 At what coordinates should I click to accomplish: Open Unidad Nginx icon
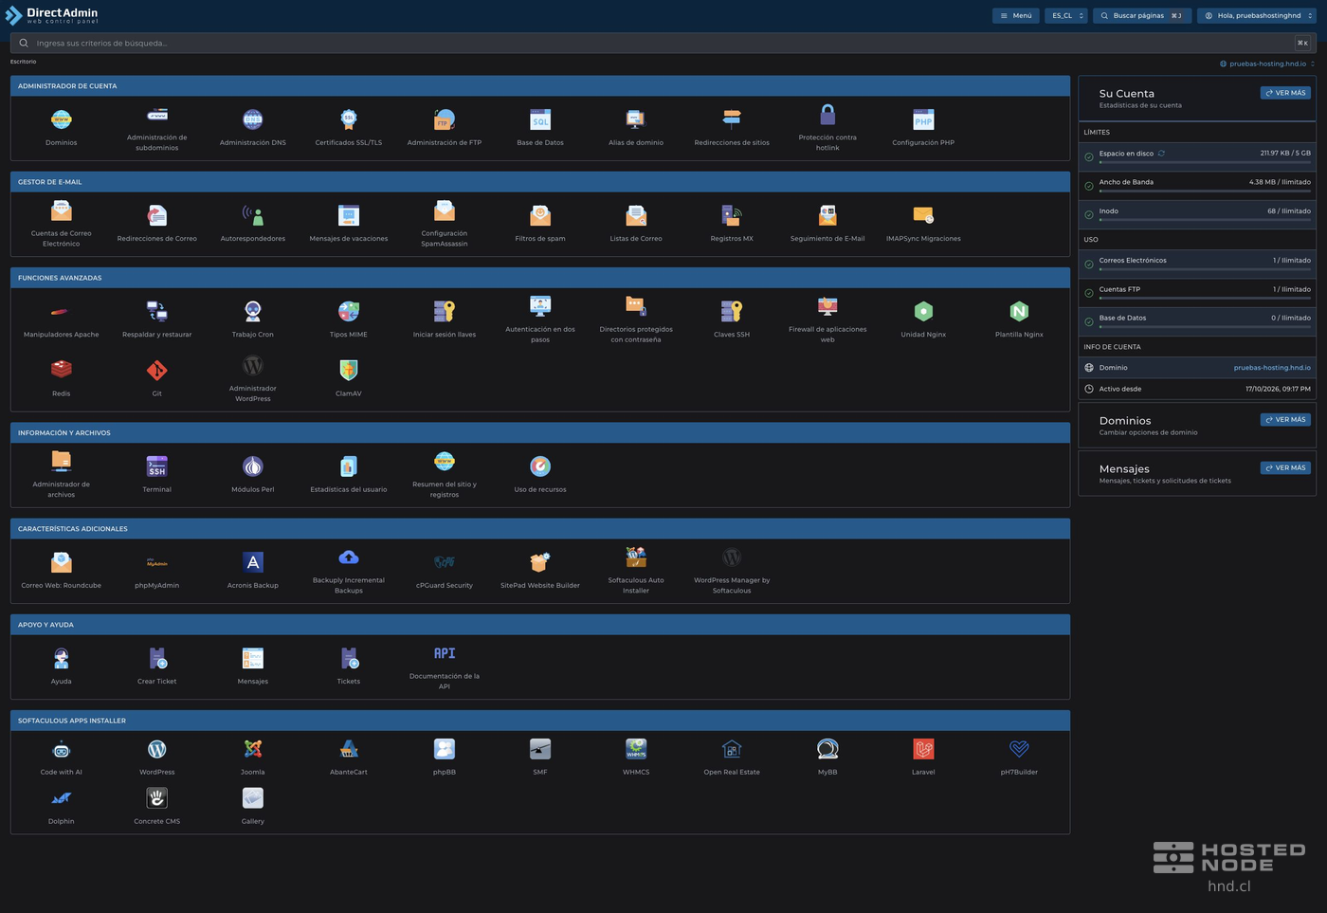923,311
